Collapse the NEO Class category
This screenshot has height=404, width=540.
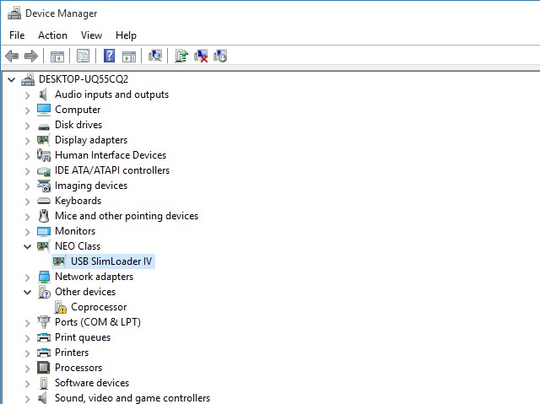[x=28, y=246]
